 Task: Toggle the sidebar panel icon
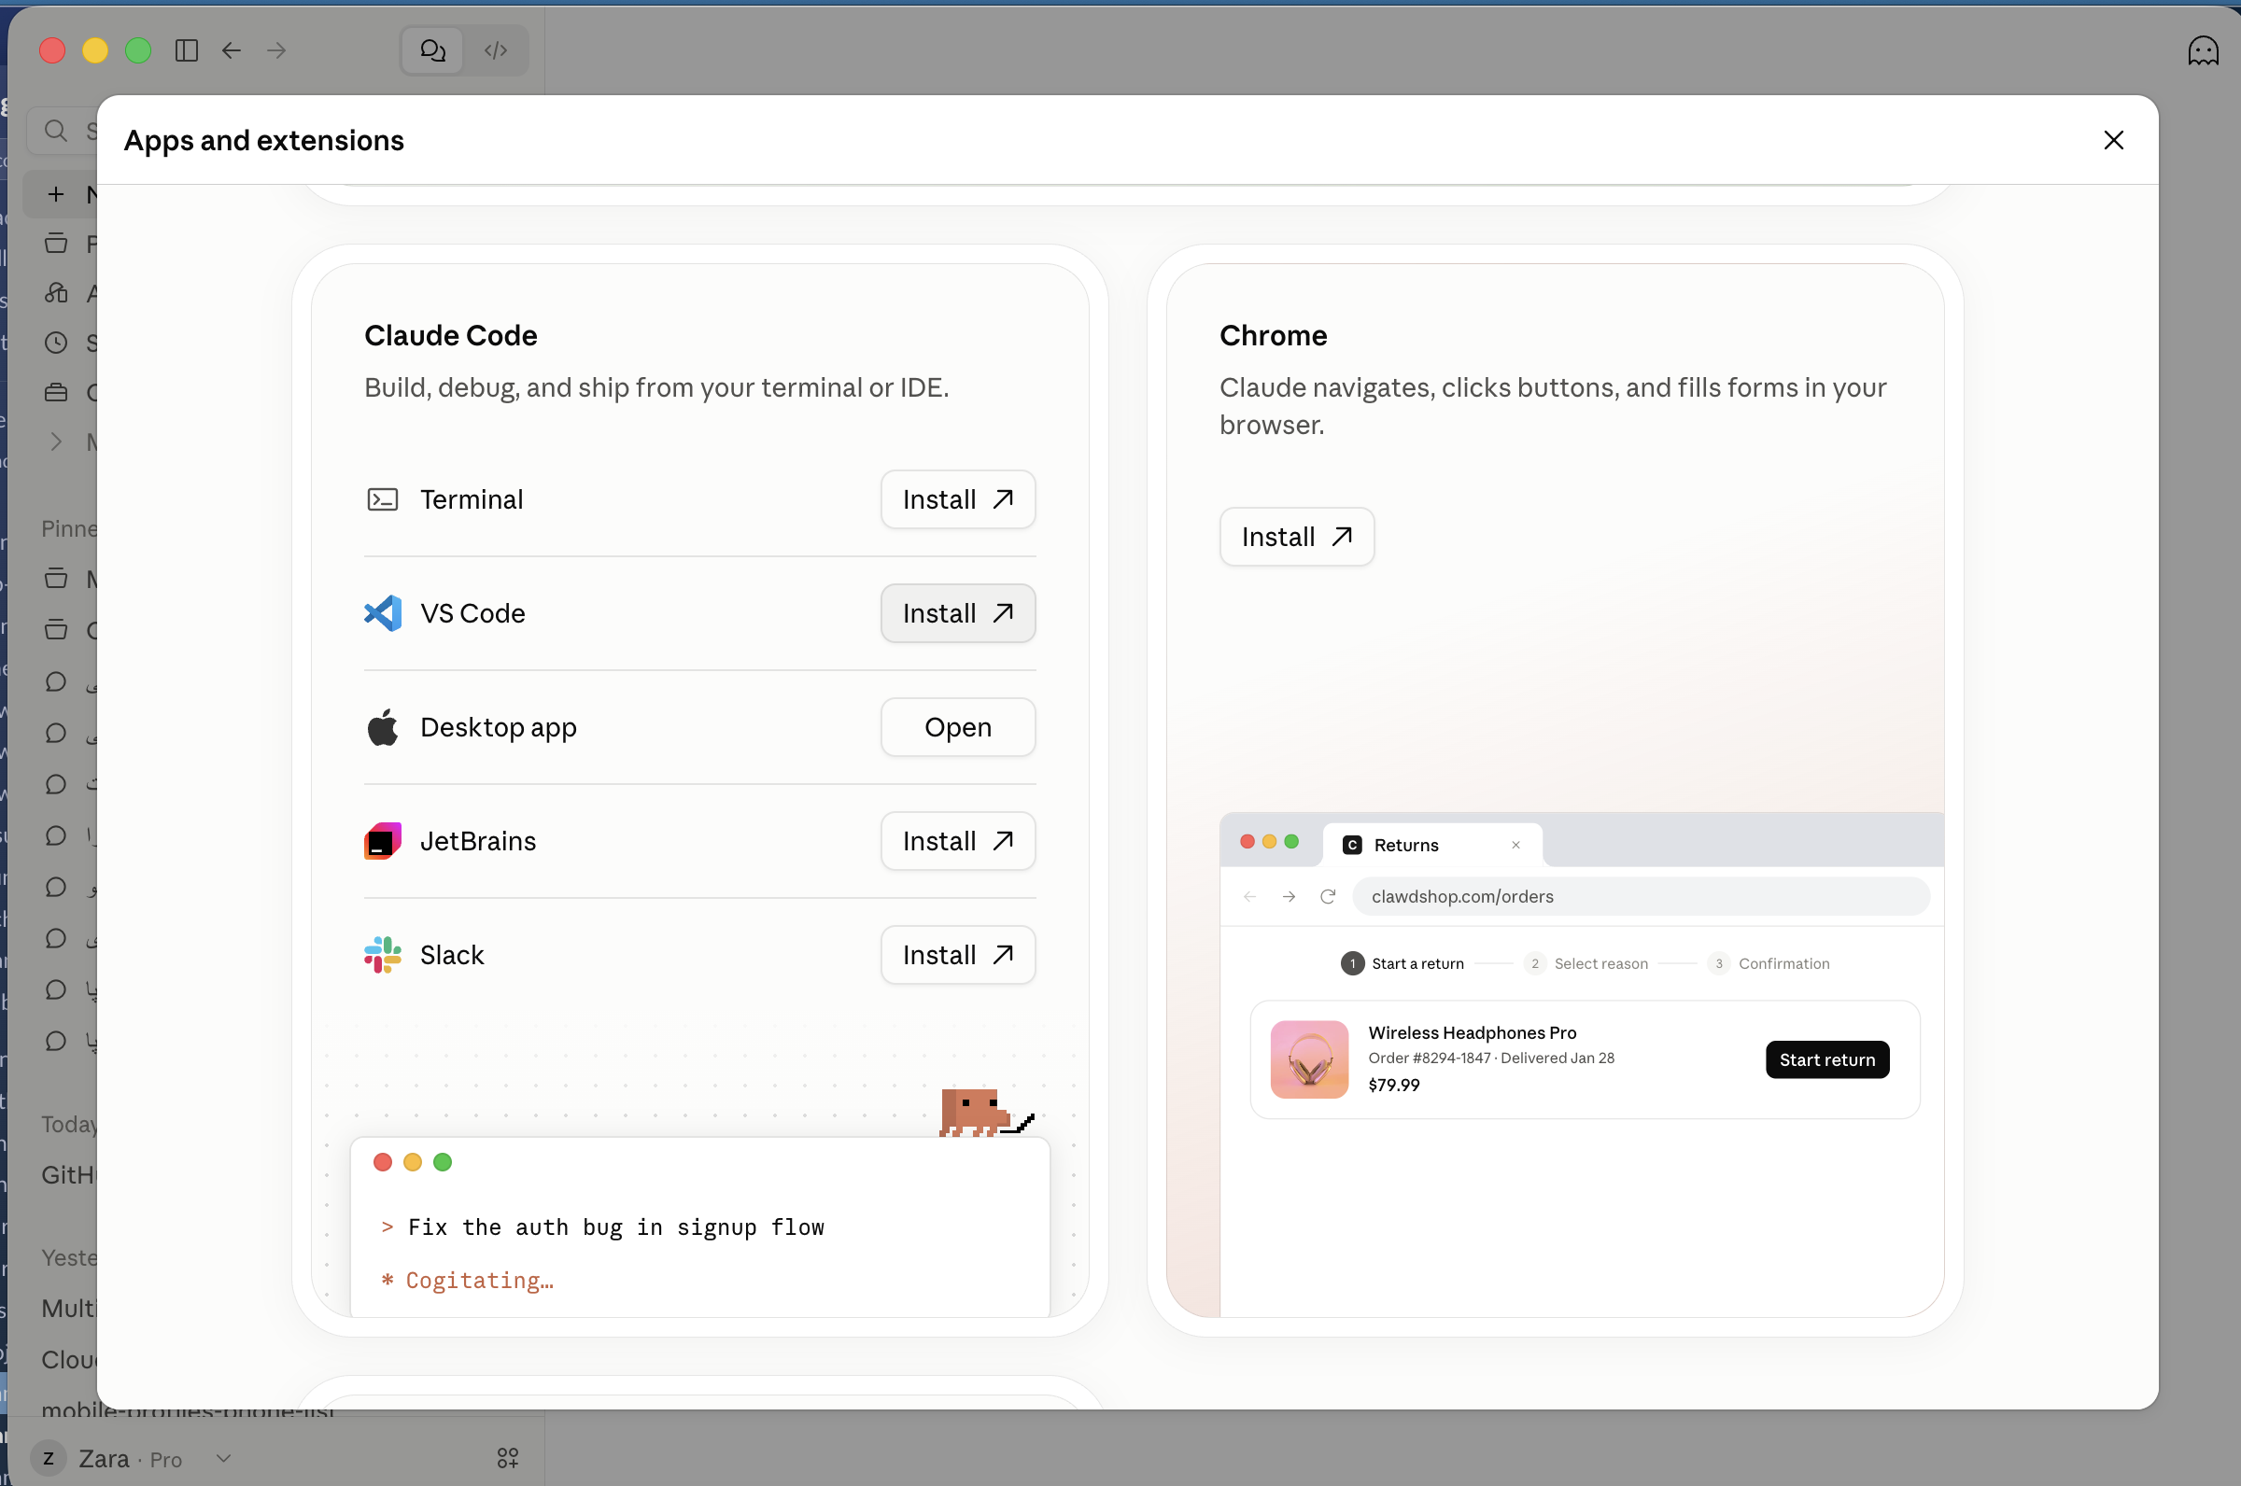pyautogui.click(x=187, y=50)
